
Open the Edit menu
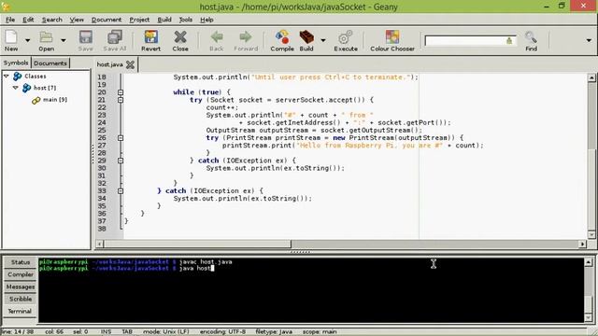28,20
